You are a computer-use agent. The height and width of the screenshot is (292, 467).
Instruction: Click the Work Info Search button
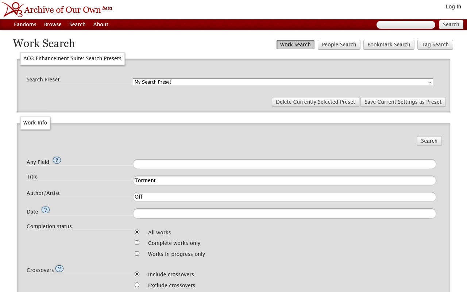coord(429,141)
